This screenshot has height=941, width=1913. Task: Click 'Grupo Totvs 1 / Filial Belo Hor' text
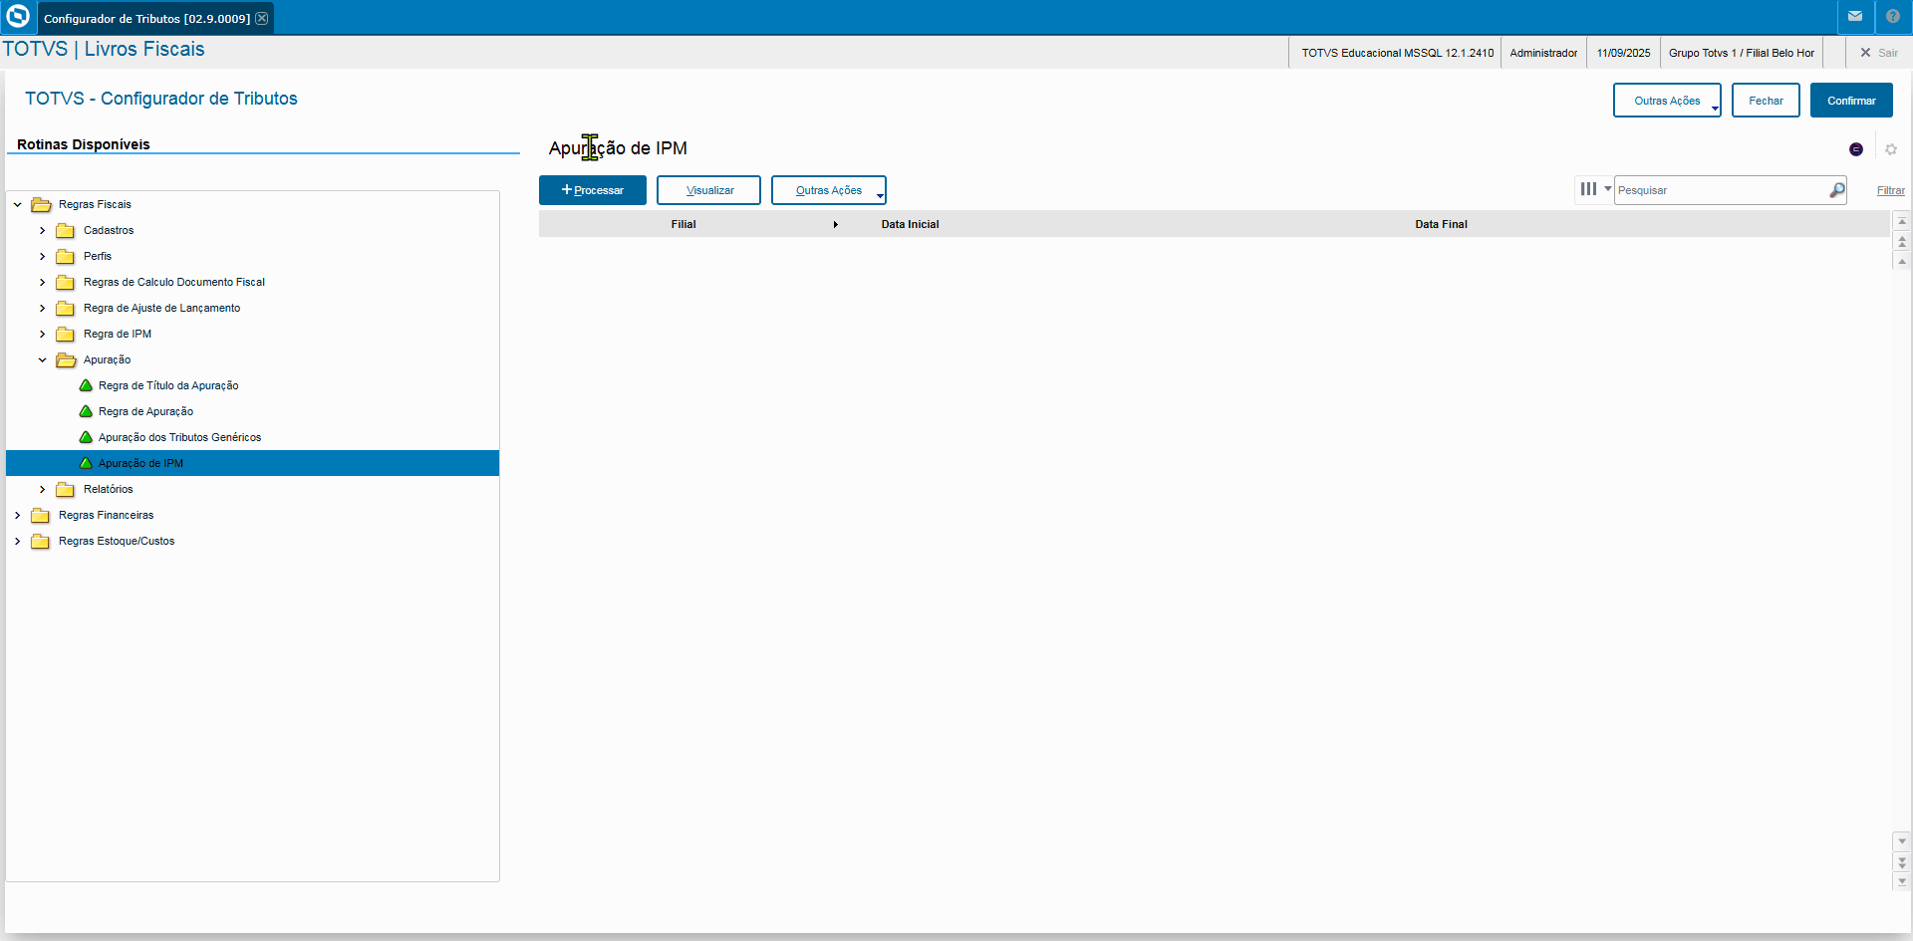(x=1741, y=53)
